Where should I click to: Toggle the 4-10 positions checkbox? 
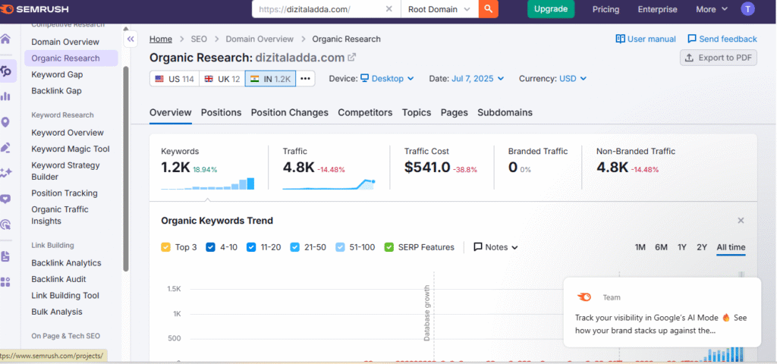click(x=211, y=247)
